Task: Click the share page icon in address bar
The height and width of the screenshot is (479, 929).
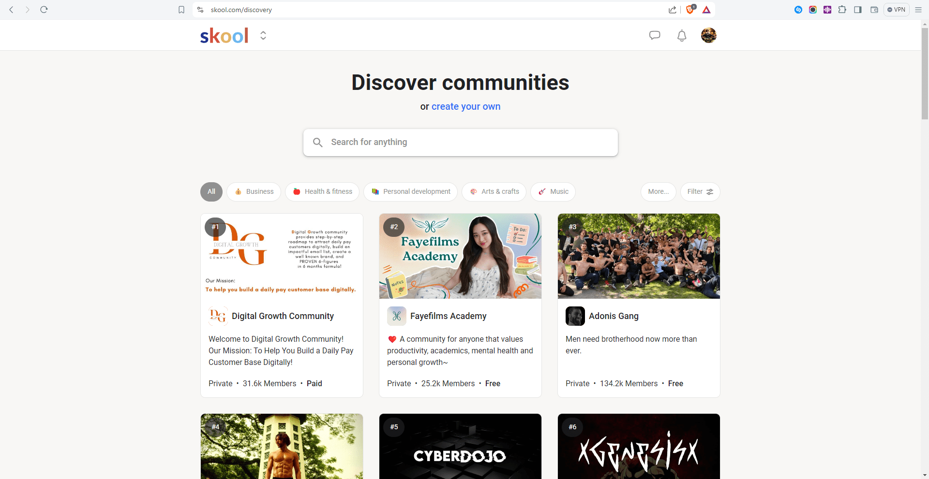Action: (673, 10)
